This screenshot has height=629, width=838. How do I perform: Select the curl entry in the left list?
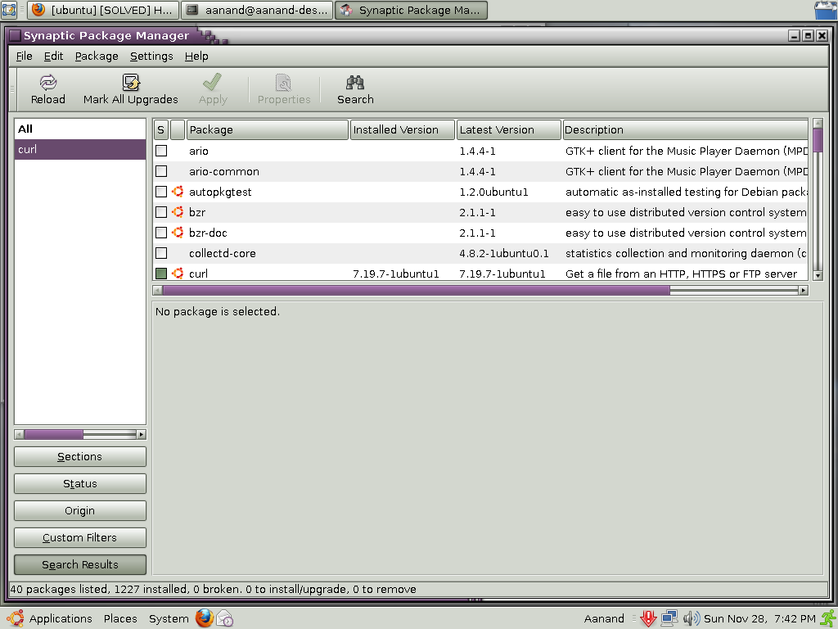[79, 149]
